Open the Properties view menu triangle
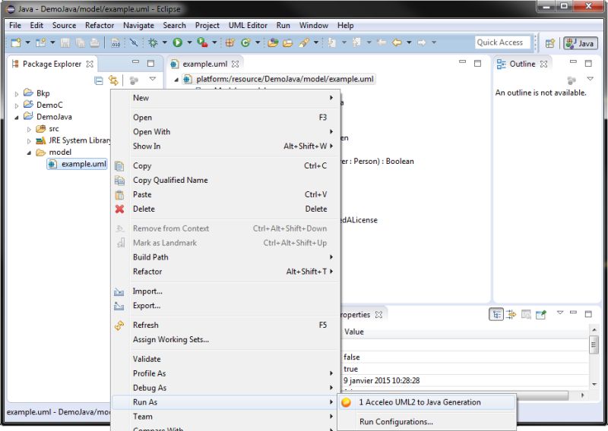 click(x=559, y=313)
